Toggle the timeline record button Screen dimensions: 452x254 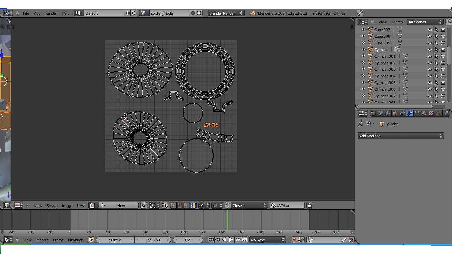[x=294, y=240]
